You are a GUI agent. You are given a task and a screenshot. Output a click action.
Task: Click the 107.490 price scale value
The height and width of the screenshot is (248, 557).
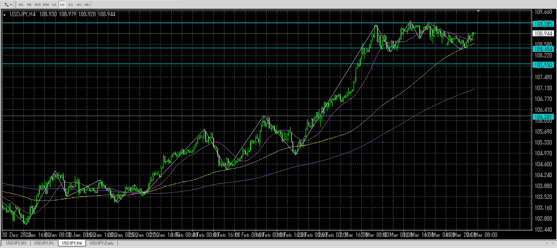click(x=543, y=77)
